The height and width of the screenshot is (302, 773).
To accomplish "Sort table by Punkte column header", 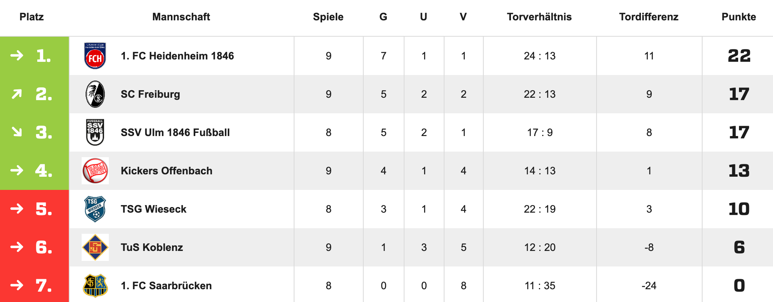I will (739, 17).
